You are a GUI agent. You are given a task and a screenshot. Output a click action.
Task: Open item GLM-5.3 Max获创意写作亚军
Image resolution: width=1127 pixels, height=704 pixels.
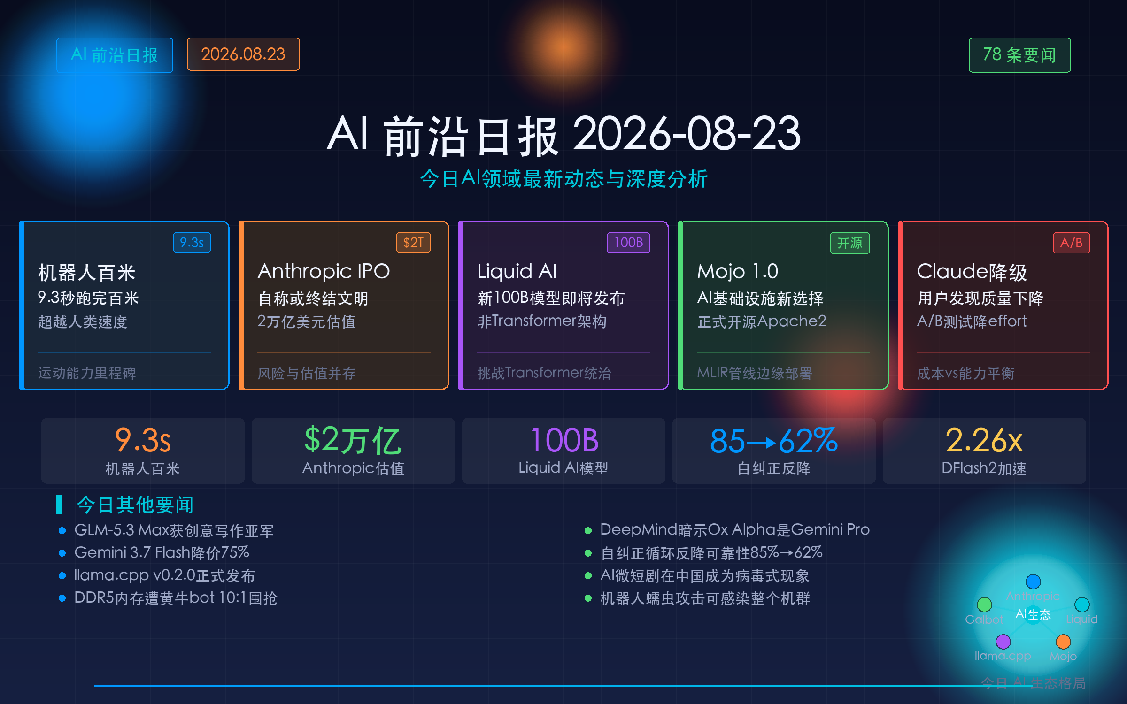click(x=174, y=530)
